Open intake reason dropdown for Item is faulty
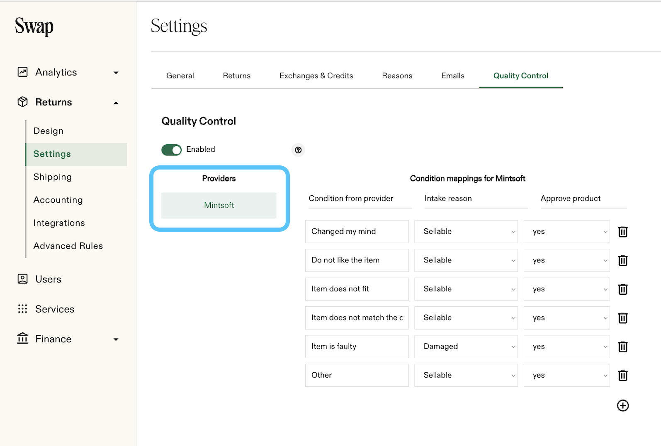Image resolution: width=661 pixels, height=446 pixels. tap(466, 347)
